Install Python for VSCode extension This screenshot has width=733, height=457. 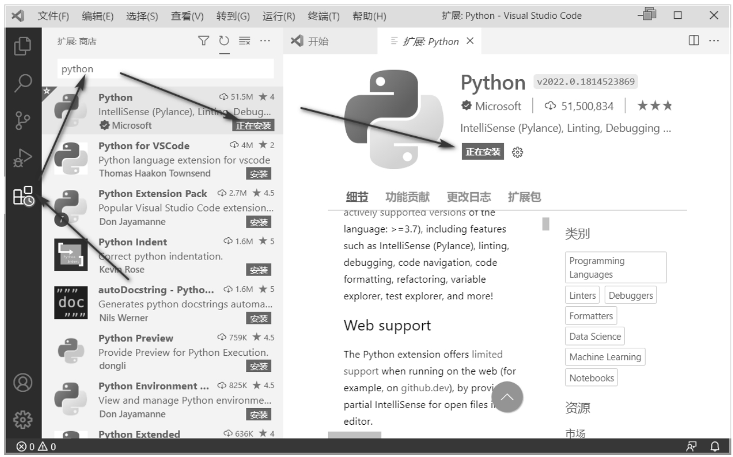(259, 173)
